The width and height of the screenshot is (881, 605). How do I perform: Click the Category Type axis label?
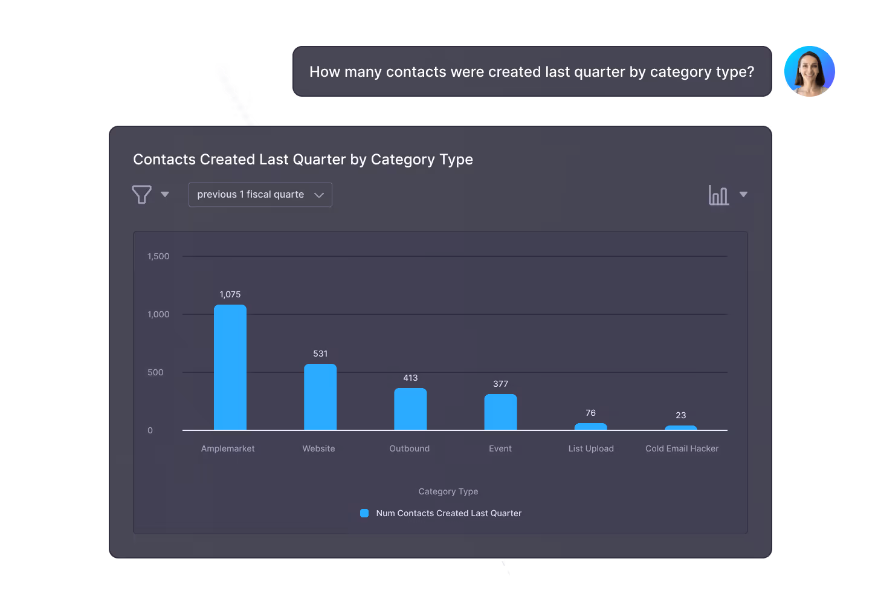[448, 491]
